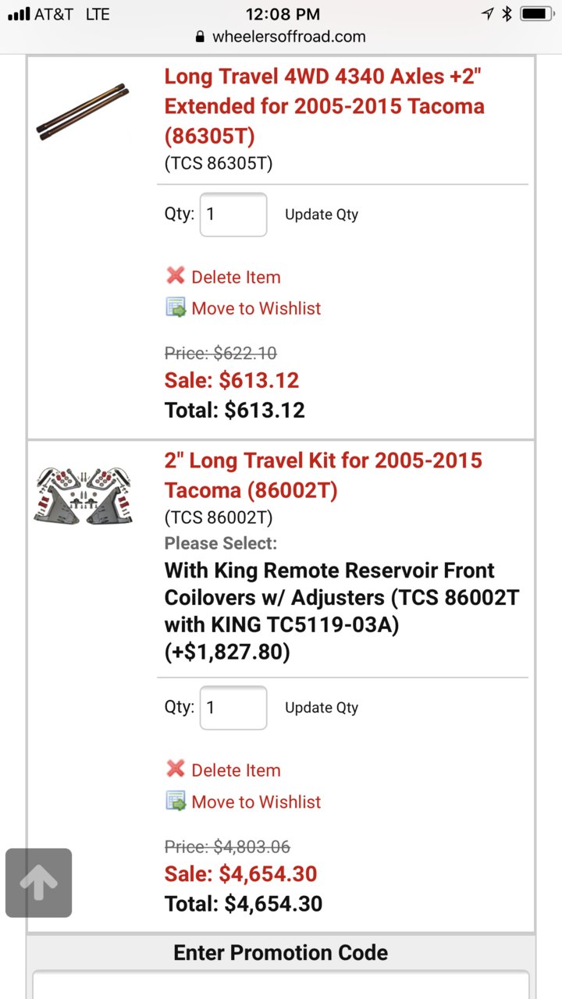Tap the battery icon in status bar
This screenshot has width=562, height=999.
pos(537,13)
